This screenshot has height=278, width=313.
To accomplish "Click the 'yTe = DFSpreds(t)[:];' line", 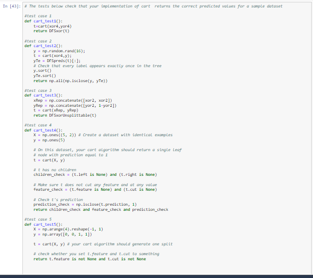I will pyautogui.click(x=57, y=61).
